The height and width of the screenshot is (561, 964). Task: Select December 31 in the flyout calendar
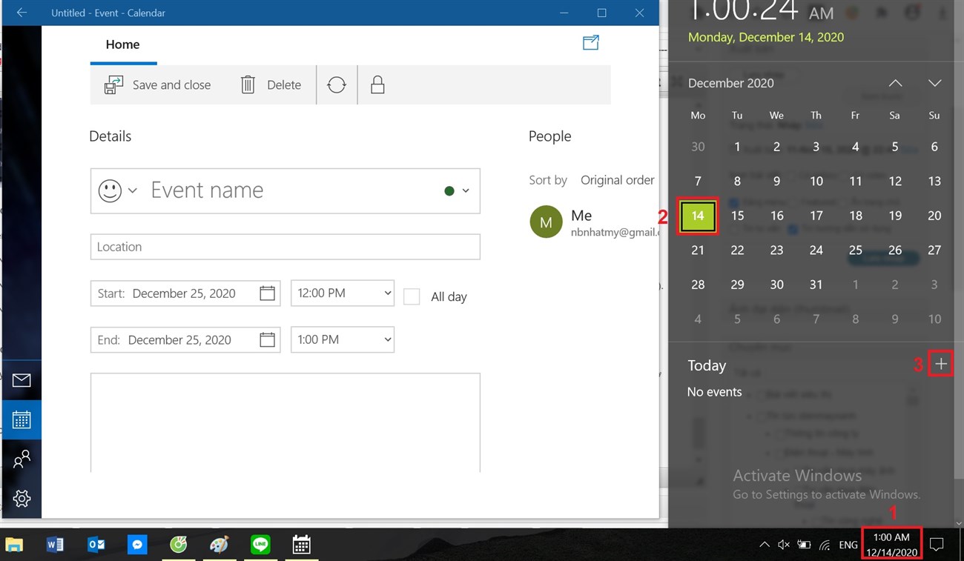[x=816, y=285]
